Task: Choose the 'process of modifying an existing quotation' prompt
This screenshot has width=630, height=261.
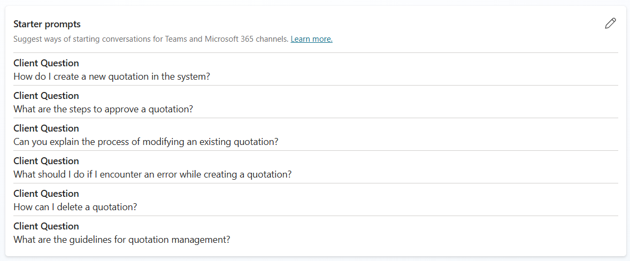Action: tap(146, 142)
